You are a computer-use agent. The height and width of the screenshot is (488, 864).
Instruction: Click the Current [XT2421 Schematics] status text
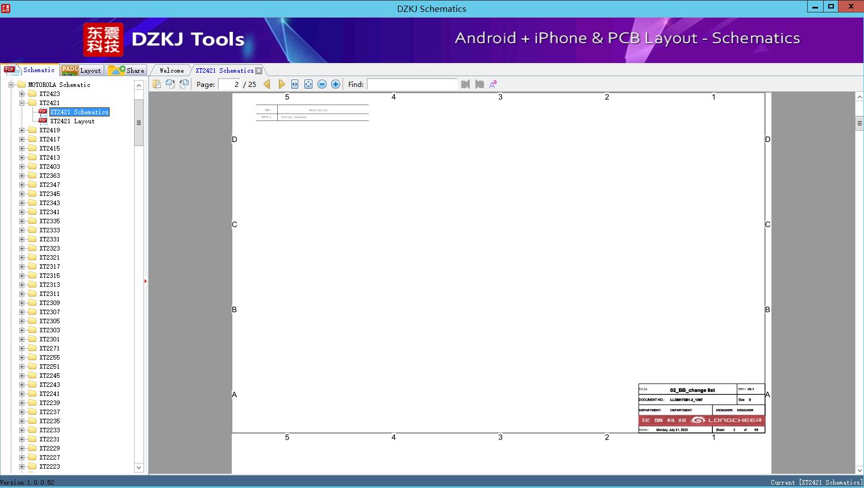[x=816, y=482]
